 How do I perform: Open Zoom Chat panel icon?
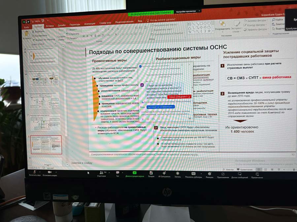tap(117, 173)
